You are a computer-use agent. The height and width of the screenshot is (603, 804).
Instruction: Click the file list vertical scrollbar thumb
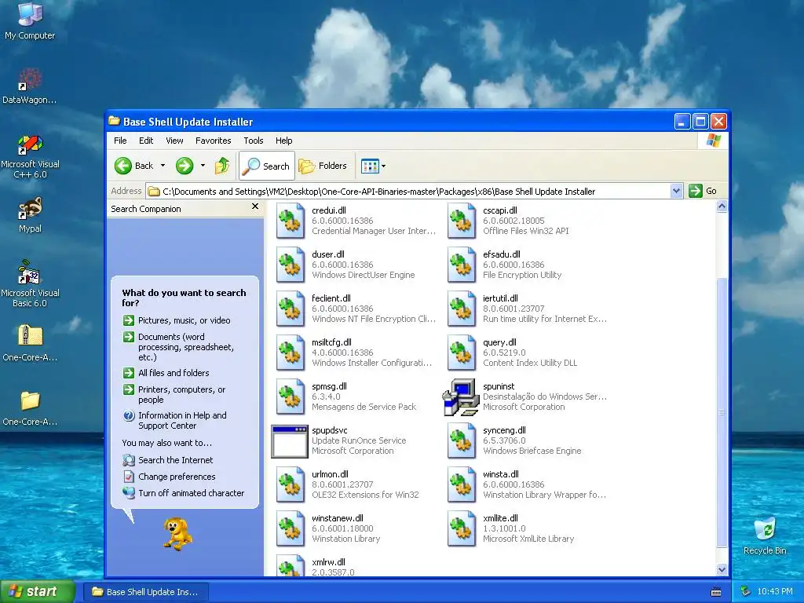click(722, 413)
